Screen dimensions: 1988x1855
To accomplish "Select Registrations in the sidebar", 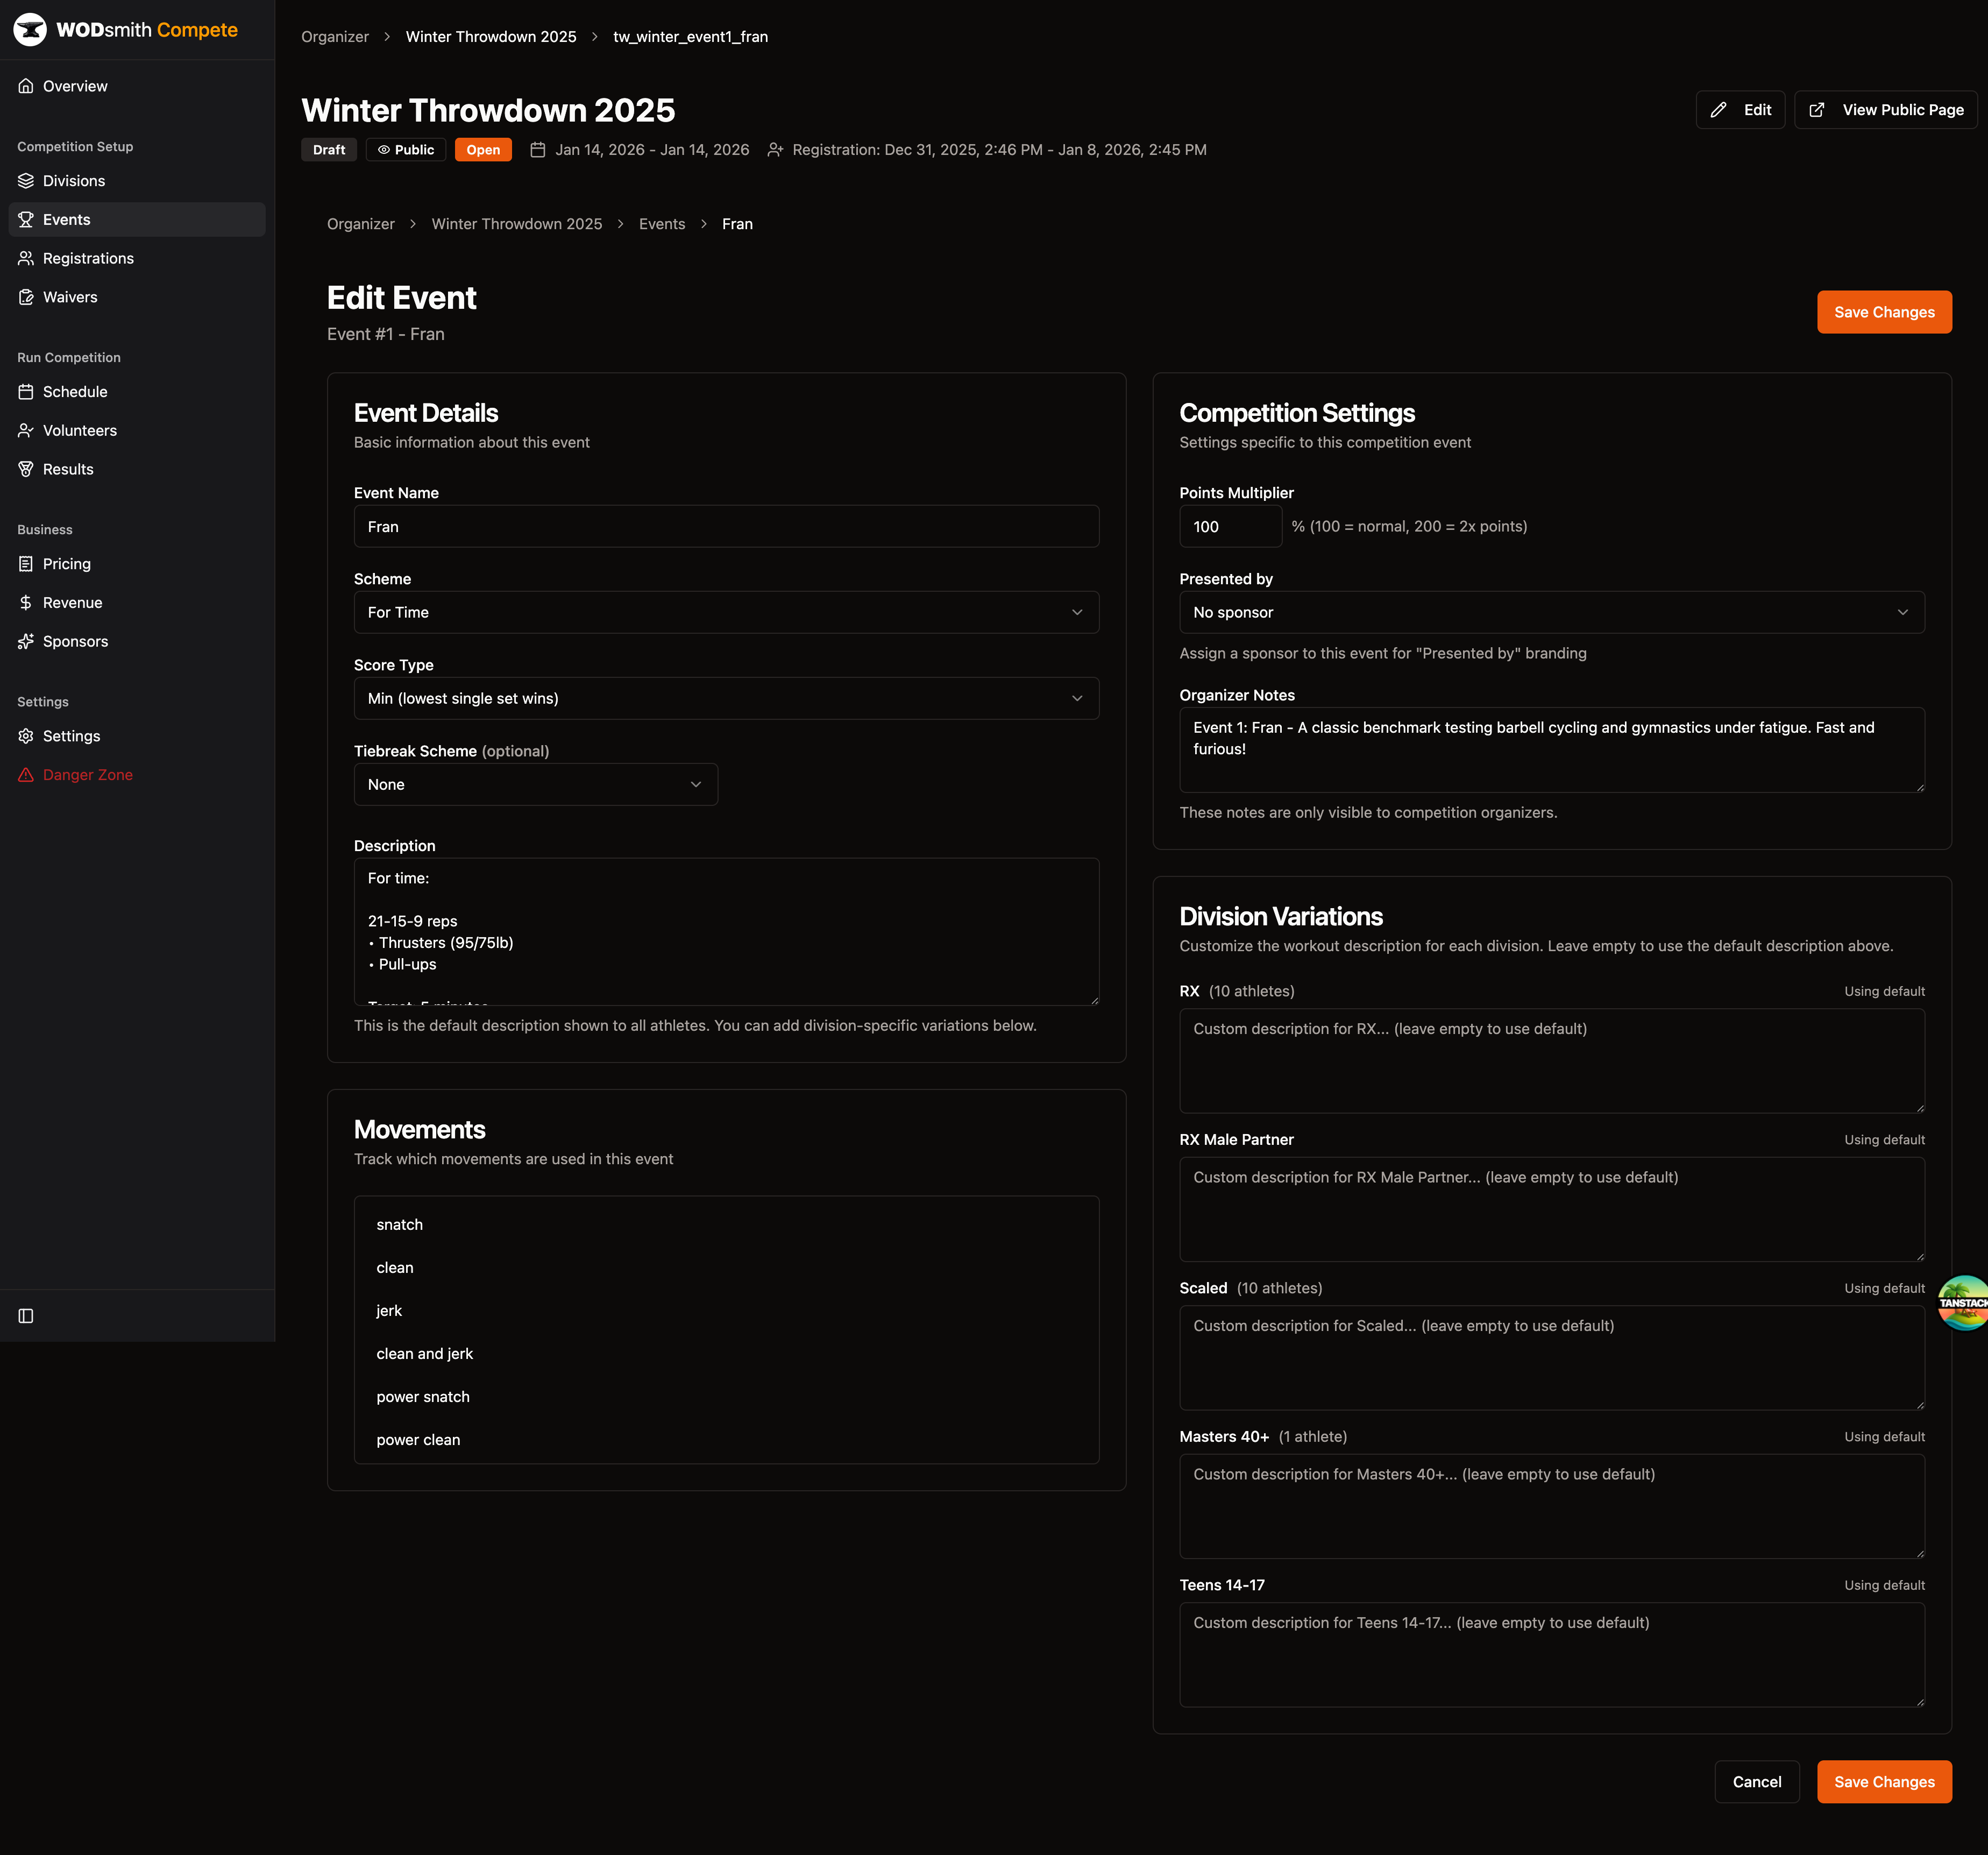I will (x=137, y=258).
